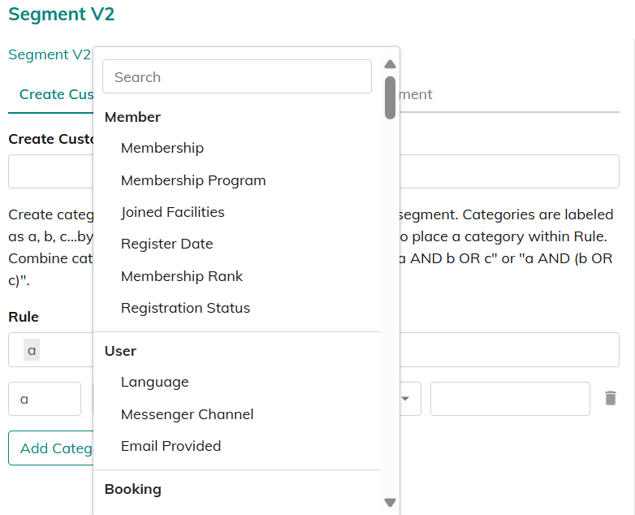This screenshot has height=515, width=635.
Task: Open the Create Custom Segment tab
Action: (54, 94)
